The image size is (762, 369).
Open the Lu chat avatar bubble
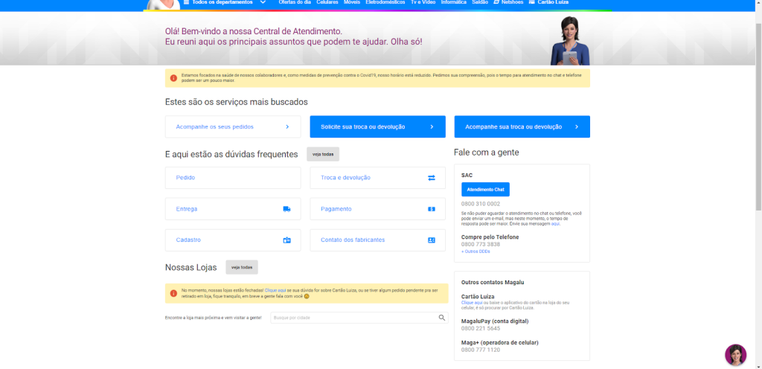[x=735, y=355]
